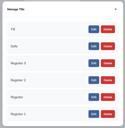125x128 pixels.
Task: Select the Register 3 row label
Action: point(18,63)
